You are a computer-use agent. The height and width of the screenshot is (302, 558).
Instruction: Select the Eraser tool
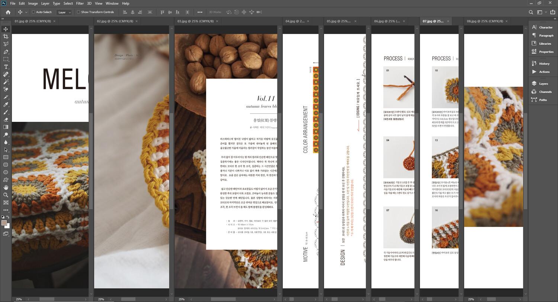(6, 120)
